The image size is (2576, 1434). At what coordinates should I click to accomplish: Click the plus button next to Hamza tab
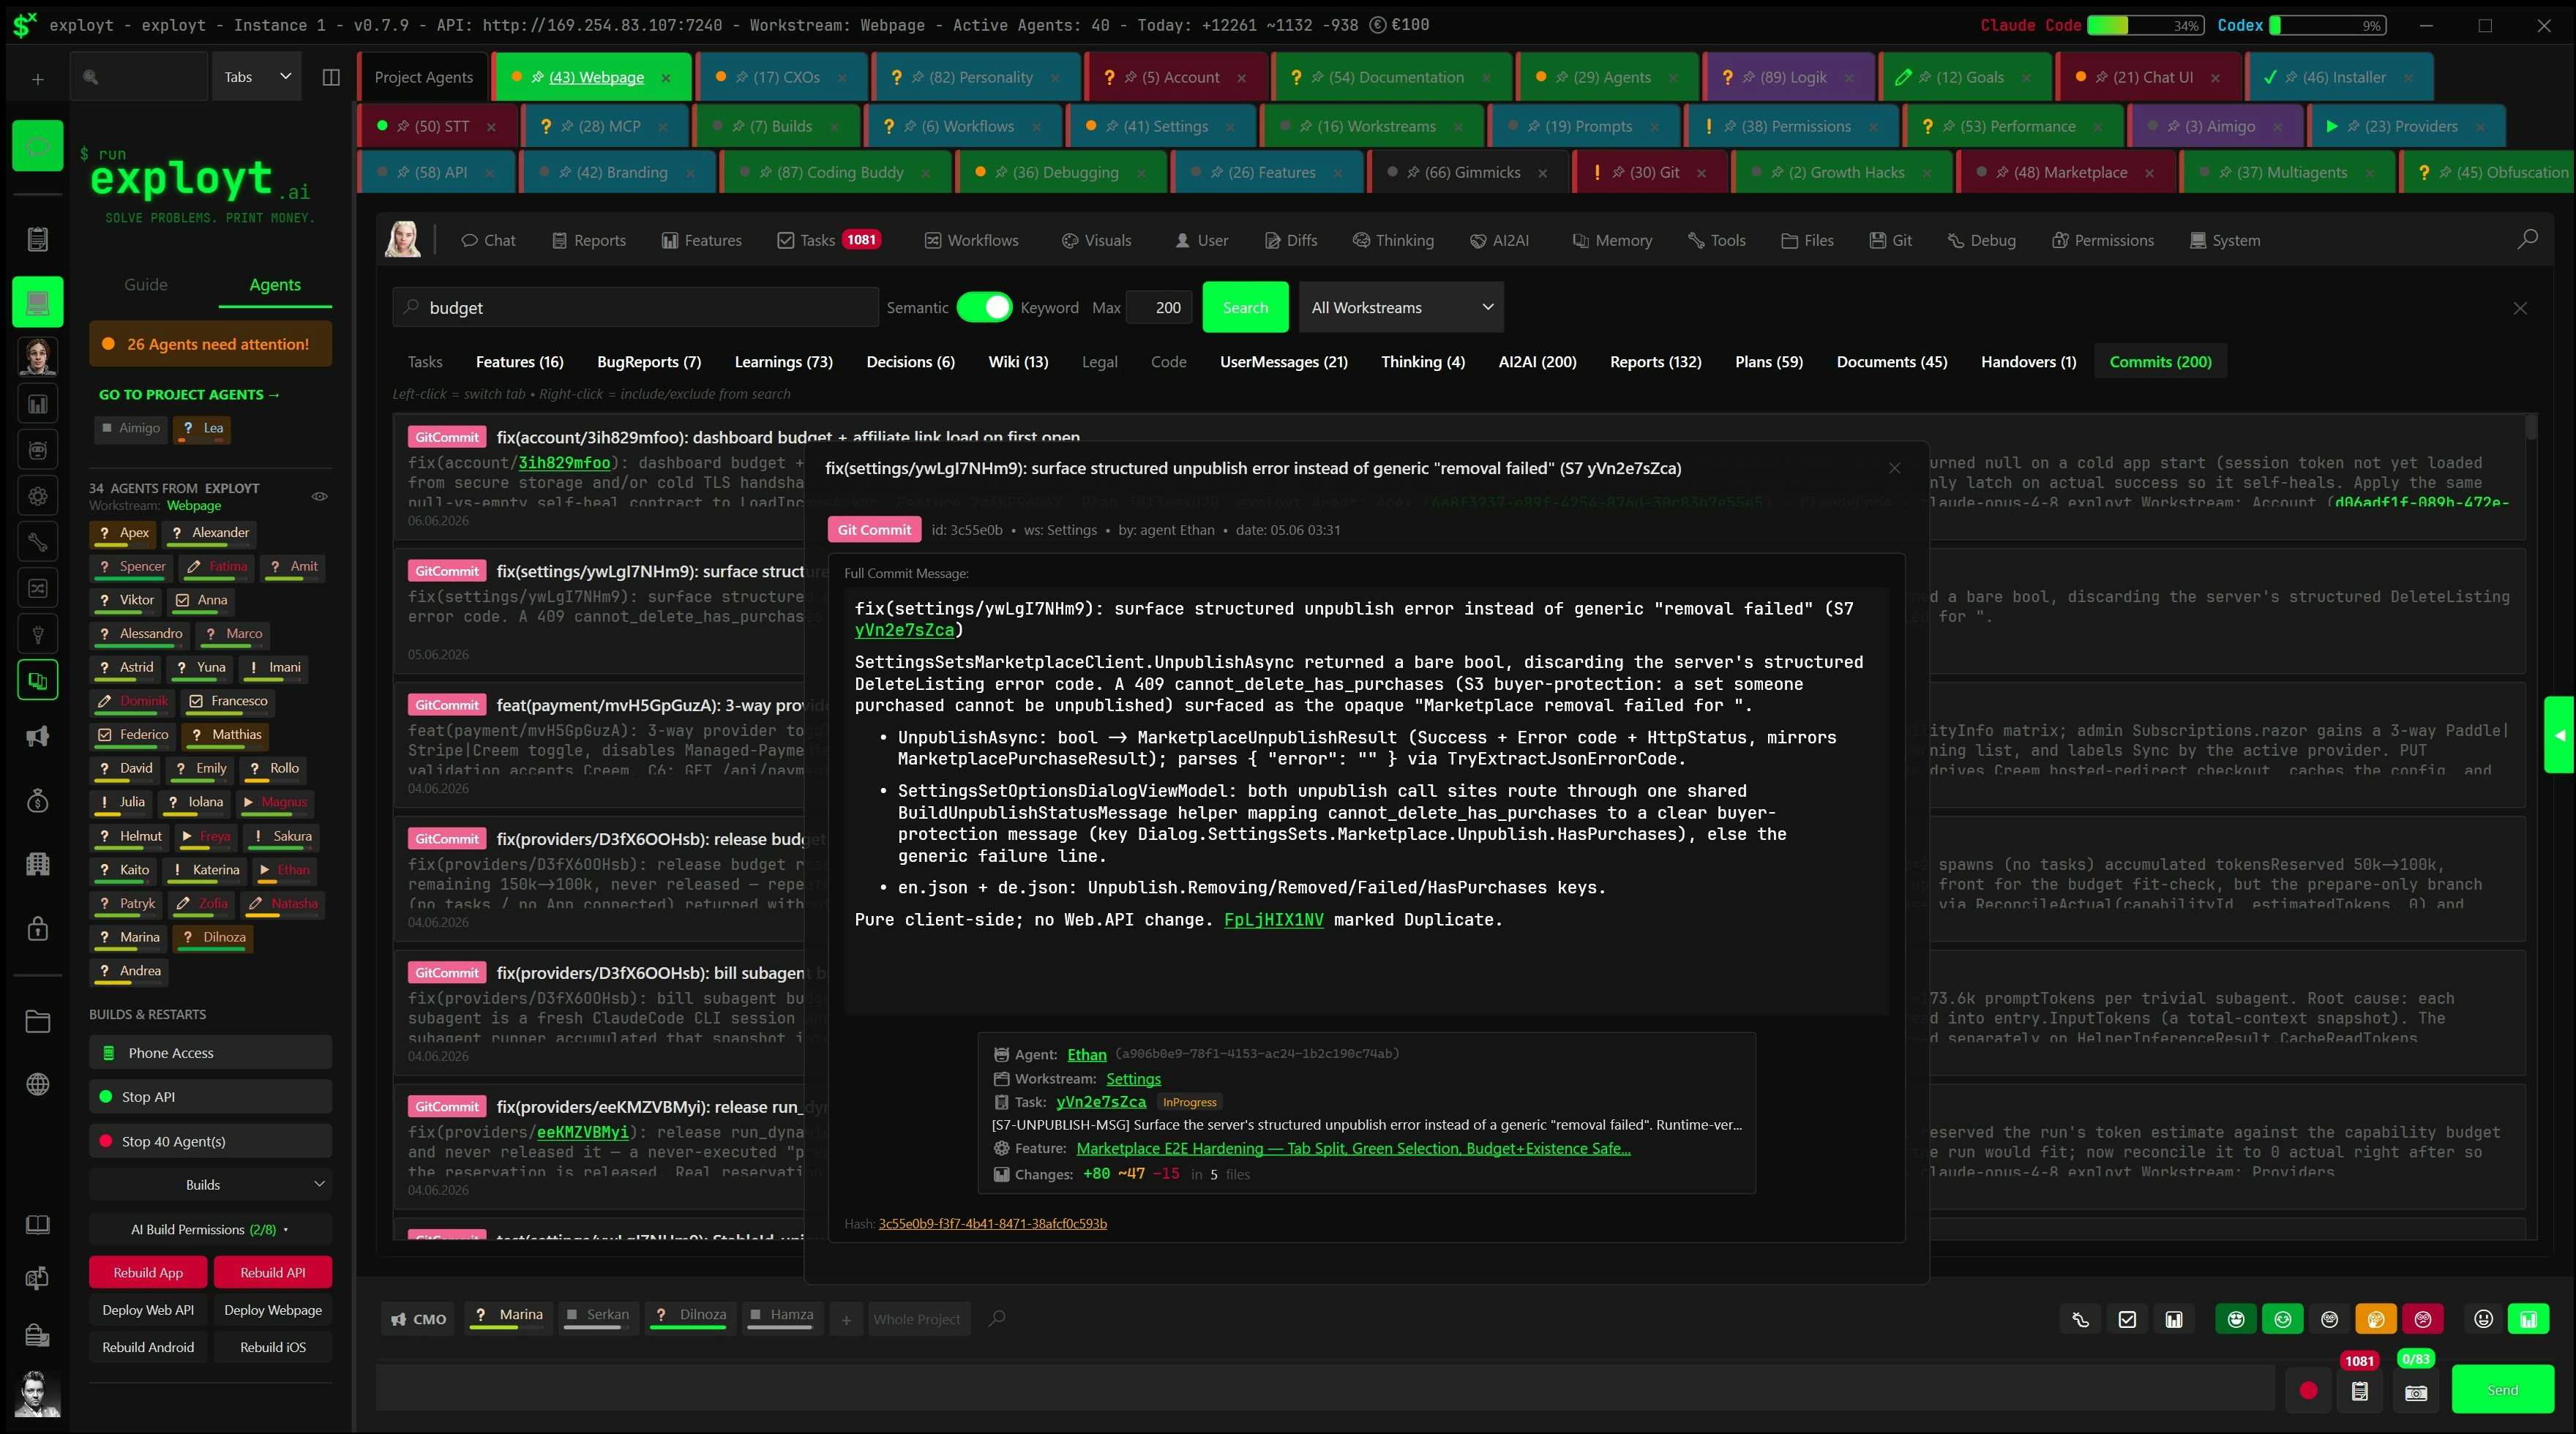(x=846, y=1319)
